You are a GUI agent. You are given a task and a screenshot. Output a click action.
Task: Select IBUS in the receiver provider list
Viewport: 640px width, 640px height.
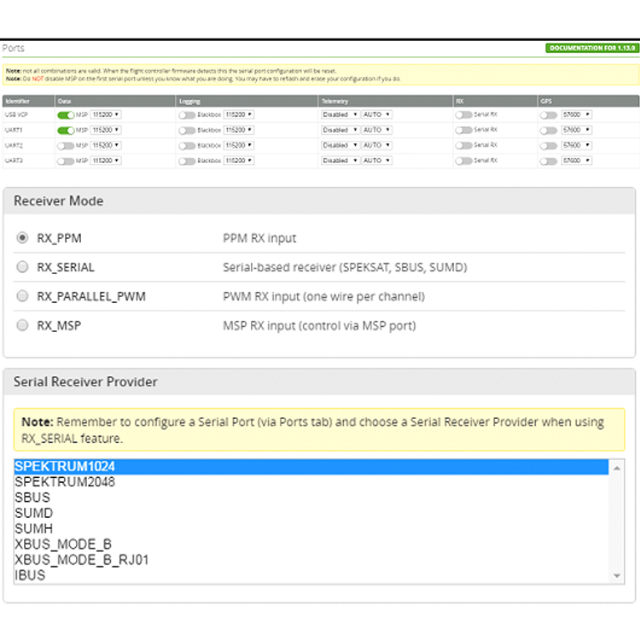tap(30, 575)
